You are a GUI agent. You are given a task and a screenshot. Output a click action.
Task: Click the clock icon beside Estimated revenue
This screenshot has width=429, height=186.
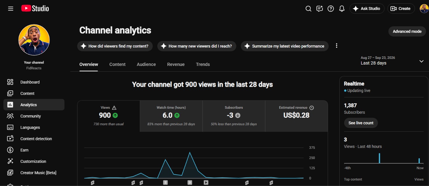tap(312, 108)
